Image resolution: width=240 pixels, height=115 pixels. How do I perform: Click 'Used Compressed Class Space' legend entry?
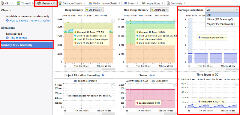[x=156, y=36]
